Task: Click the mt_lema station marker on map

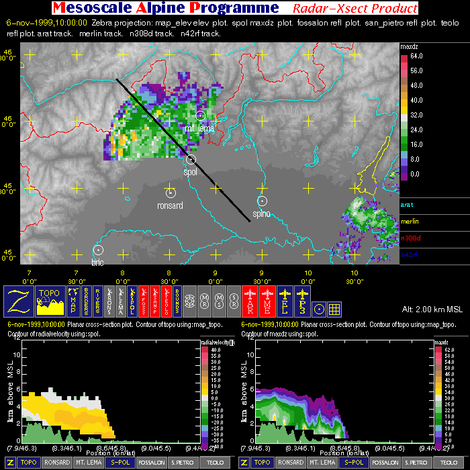Action: (200, 115)
